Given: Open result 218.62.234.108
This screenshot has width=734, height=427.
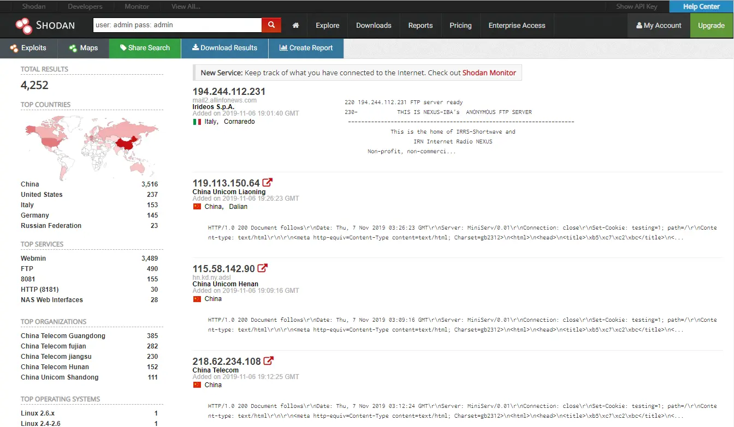Looking at the screenshot, I should point(227,362).
